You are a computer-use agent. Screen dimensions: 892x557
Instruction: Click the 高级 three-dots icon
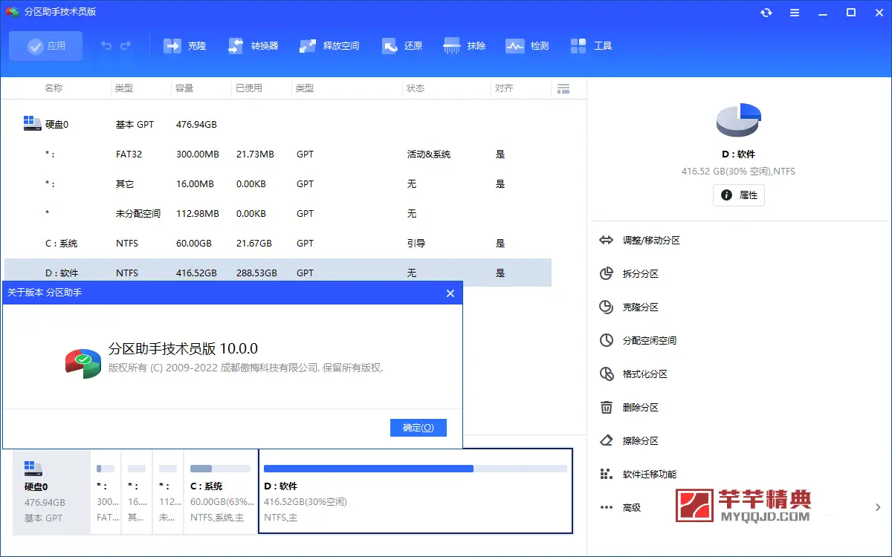click(x=607, y=508)
